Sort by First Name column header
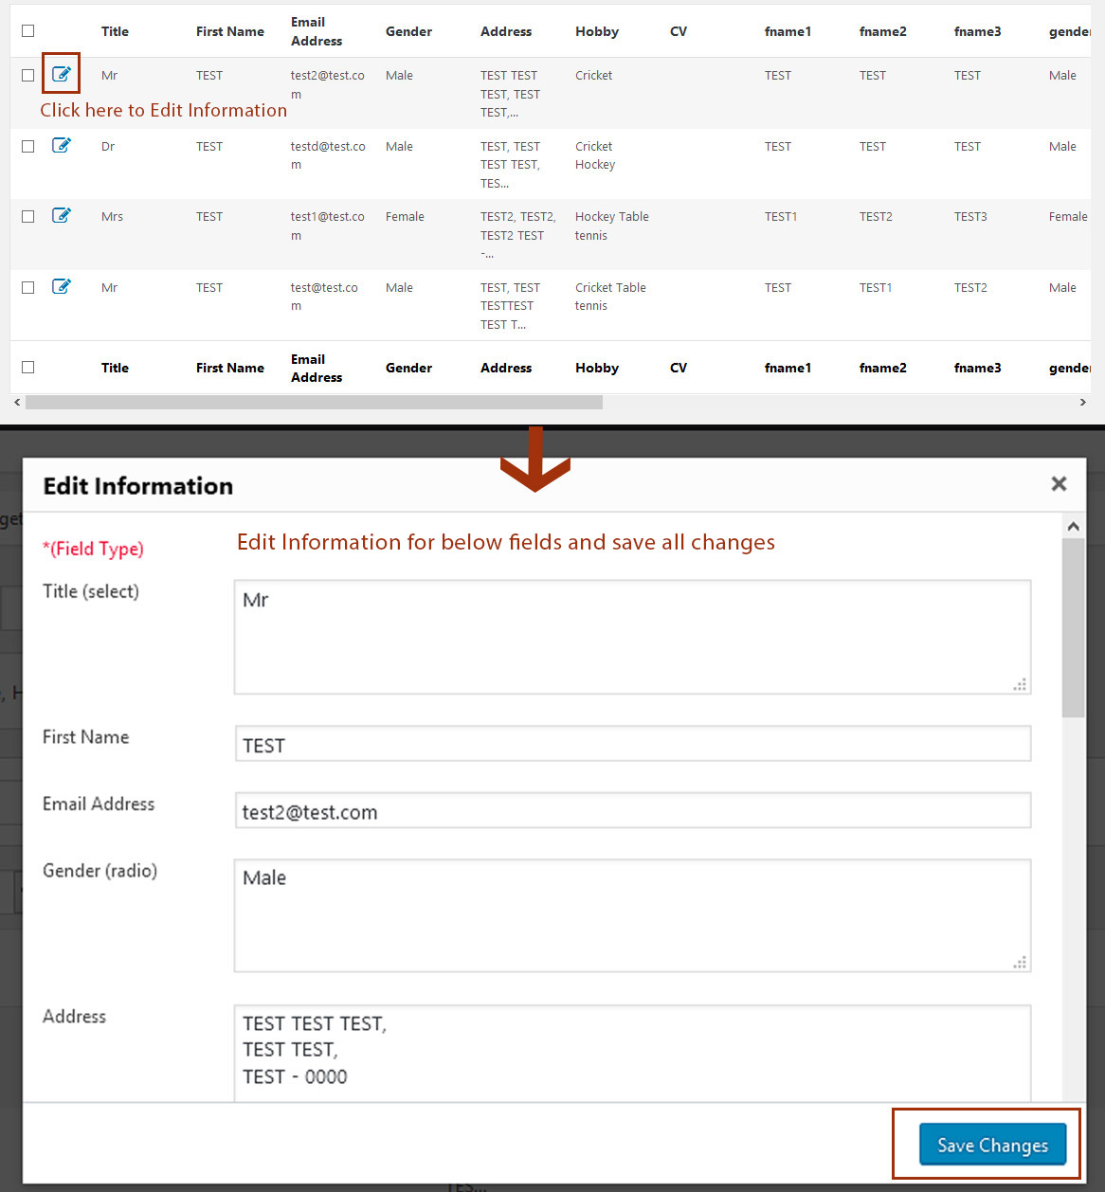Screen dimensions: 1105x1192 [x=230, y=31]
